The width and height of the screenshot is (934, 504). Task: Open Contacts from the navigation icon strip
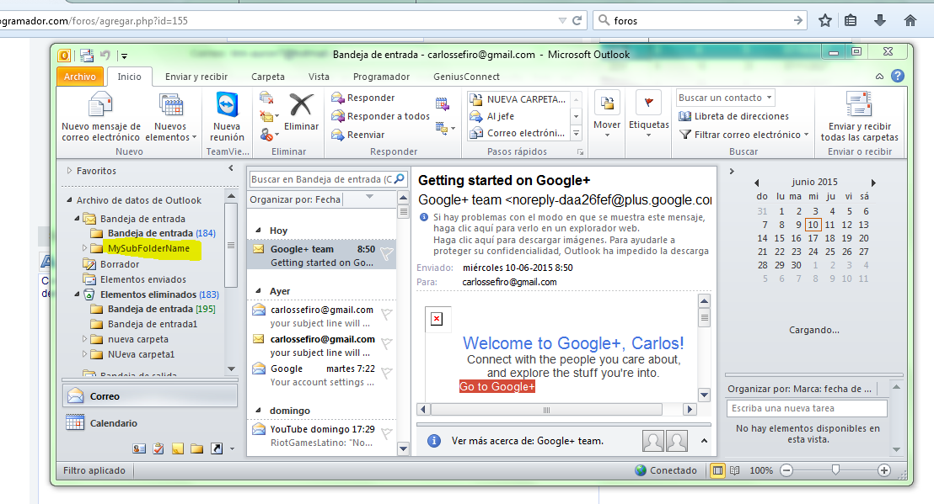coord(139,448)
